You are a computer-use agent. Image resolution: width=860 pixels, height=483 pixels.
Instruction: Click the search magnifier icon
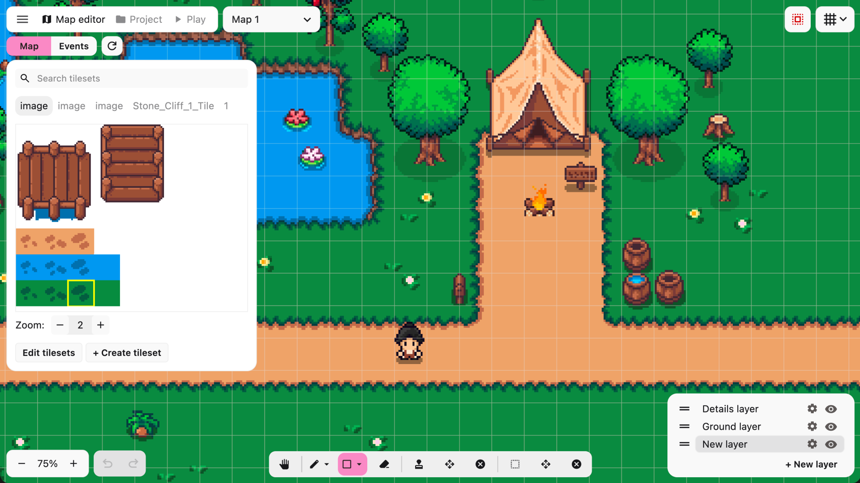[25, 78]
